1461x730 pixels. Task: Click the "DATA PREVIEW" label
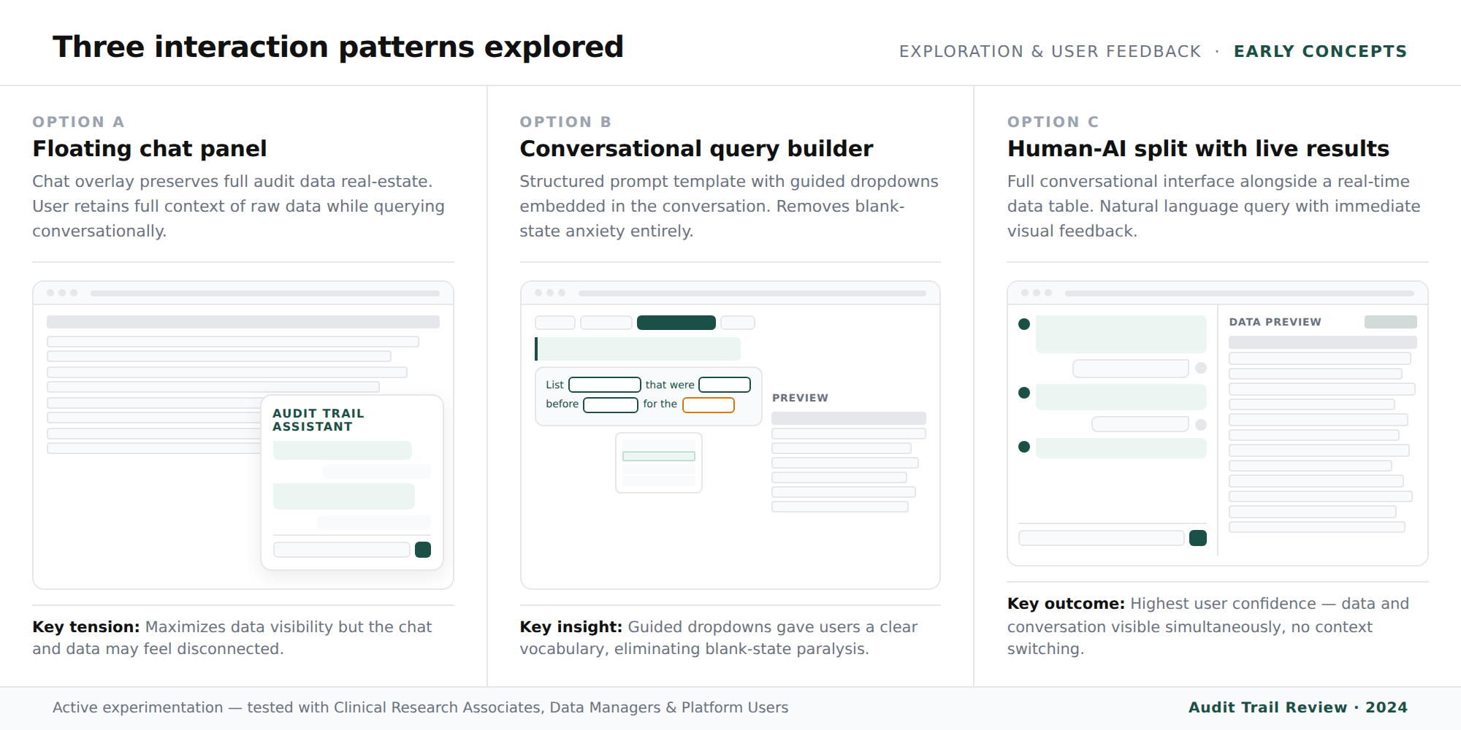pyautogui.click(x=1275, y=322)
